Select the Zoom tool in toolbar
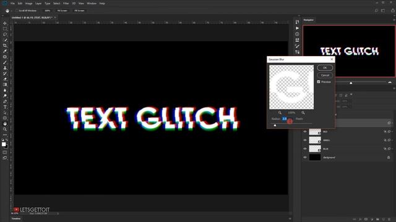 [x=5, y=129]
